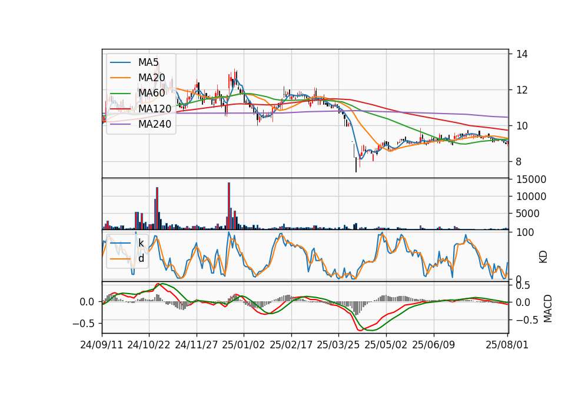565x406 pixels.
Task: Click the d legend label in KD panel
Action: [141, 258]
